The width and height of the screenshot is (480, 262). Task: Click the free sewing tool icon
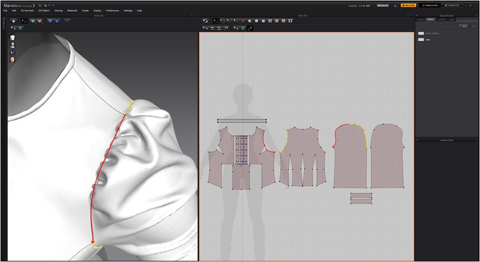pos(219,28)
